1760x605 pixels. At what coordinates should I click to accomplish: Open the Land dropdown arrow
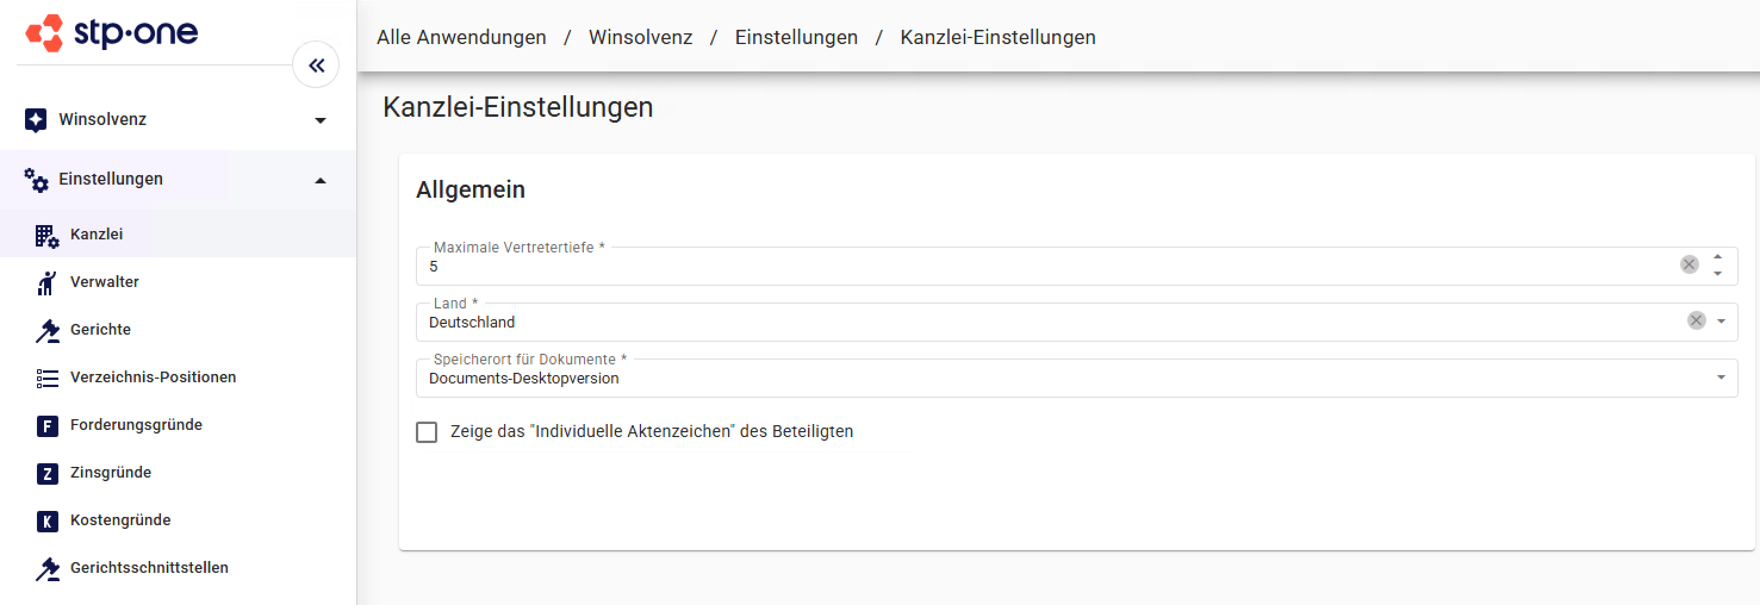[x=1721, y=321]
